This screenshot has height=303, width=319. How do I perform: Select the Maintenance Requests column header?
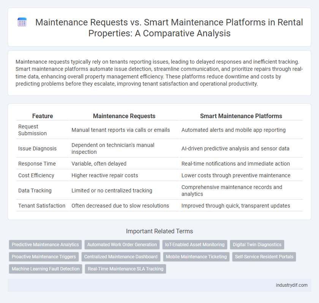pyautogui.click(x=124, y=116)
